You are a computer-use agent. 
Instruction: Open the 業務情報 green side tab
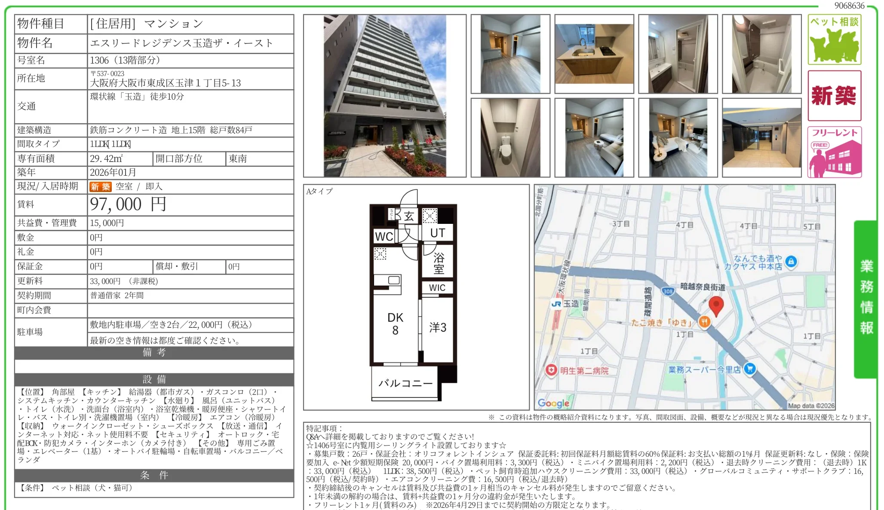coord(866,299)
